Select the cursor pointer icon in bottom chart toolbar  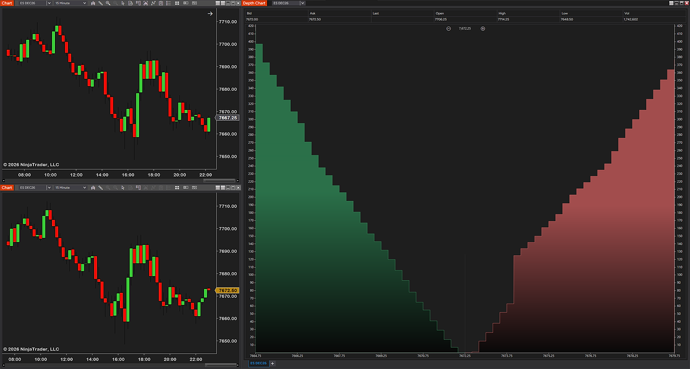tap(123, 187)
